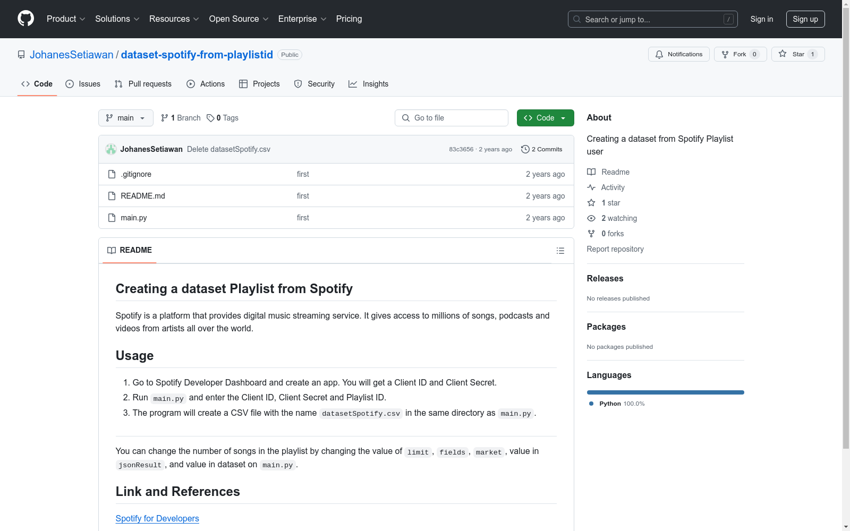Click the Python language bar
Viewport: 850px width, 531px height.
pos(666,392)
